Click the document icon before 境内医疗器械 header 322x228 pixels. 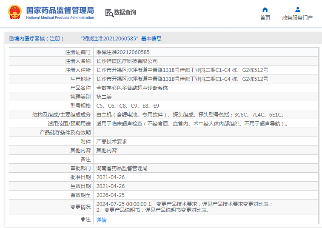(11, 39)
